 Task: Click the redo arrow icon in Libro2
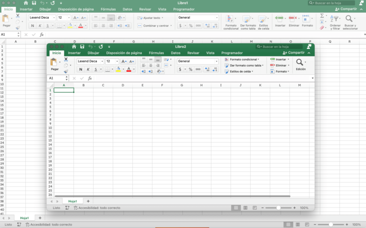pos(101,47)
